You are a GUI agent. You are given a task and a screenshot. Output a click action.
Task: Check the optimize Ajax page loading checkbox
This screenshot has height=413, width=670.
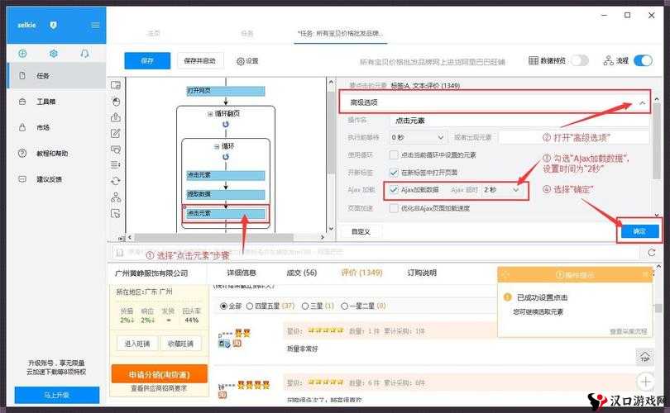394,208
